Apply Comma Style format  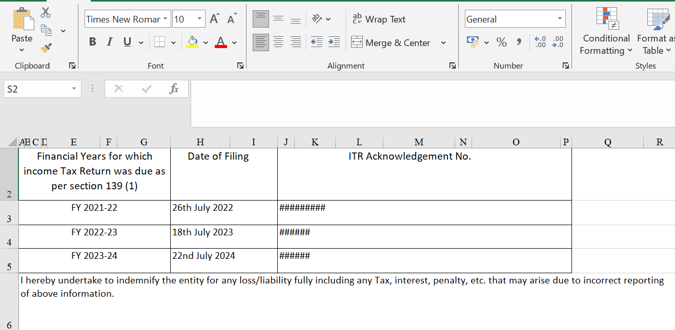pyautogui.click(x=519, y=42)
